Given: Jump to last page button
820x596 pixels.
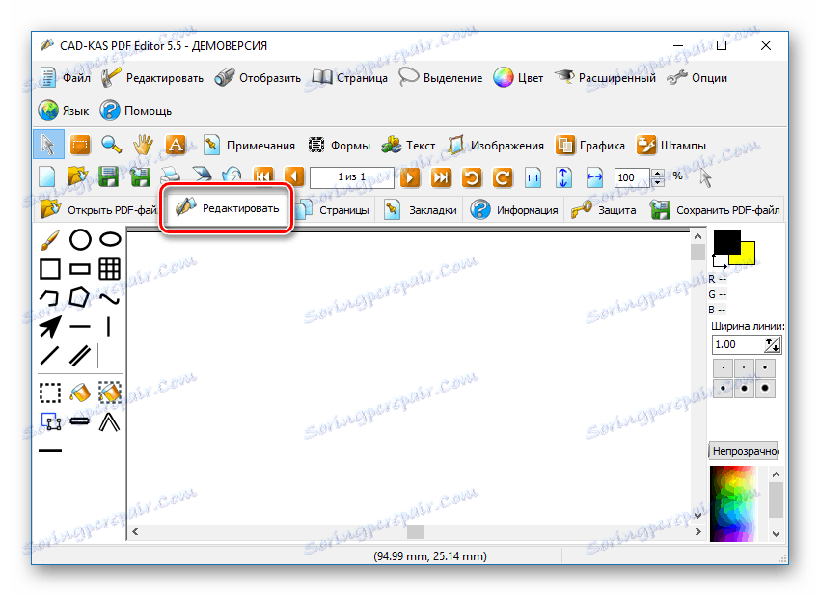Looking at the screenshot, I should tap(441, 177).
